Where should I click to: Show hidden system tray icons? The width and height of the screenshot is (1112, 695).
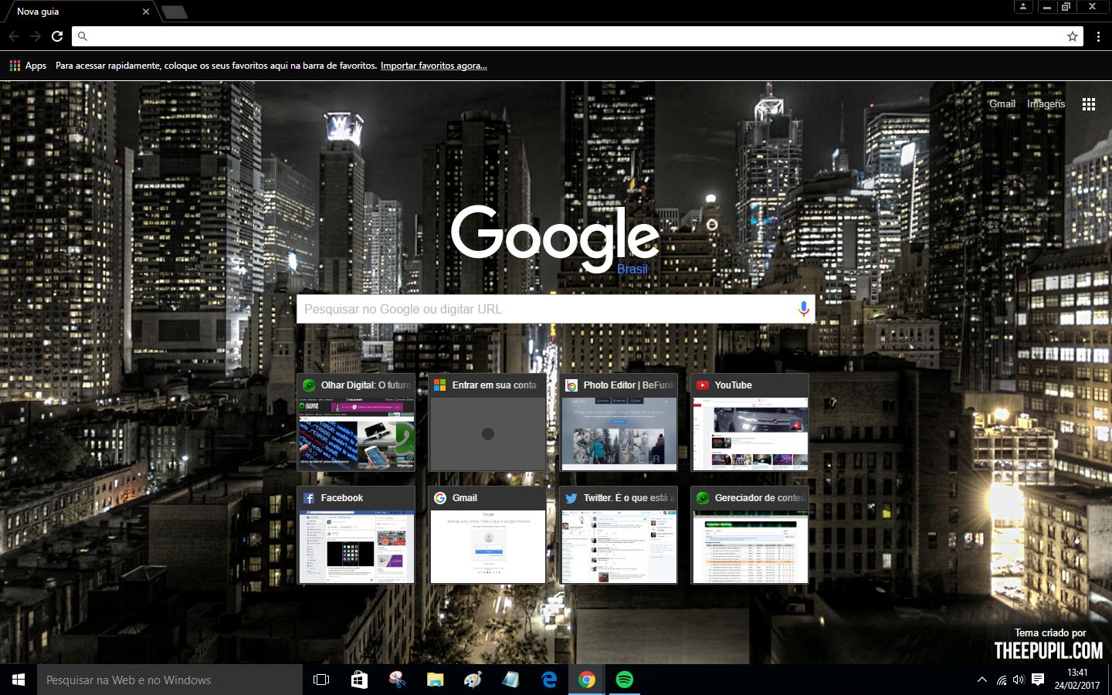[981, 680]
